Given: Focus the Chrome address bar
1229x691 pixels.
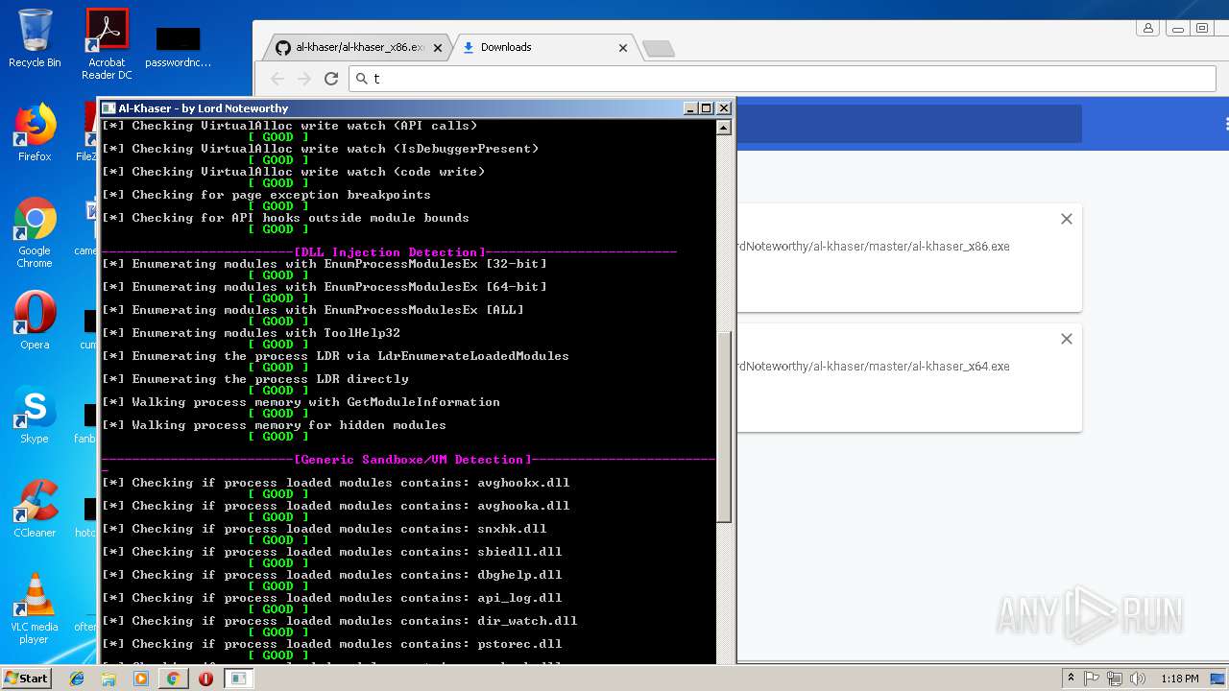Looking at the screenshot, I should click(783, 79).
